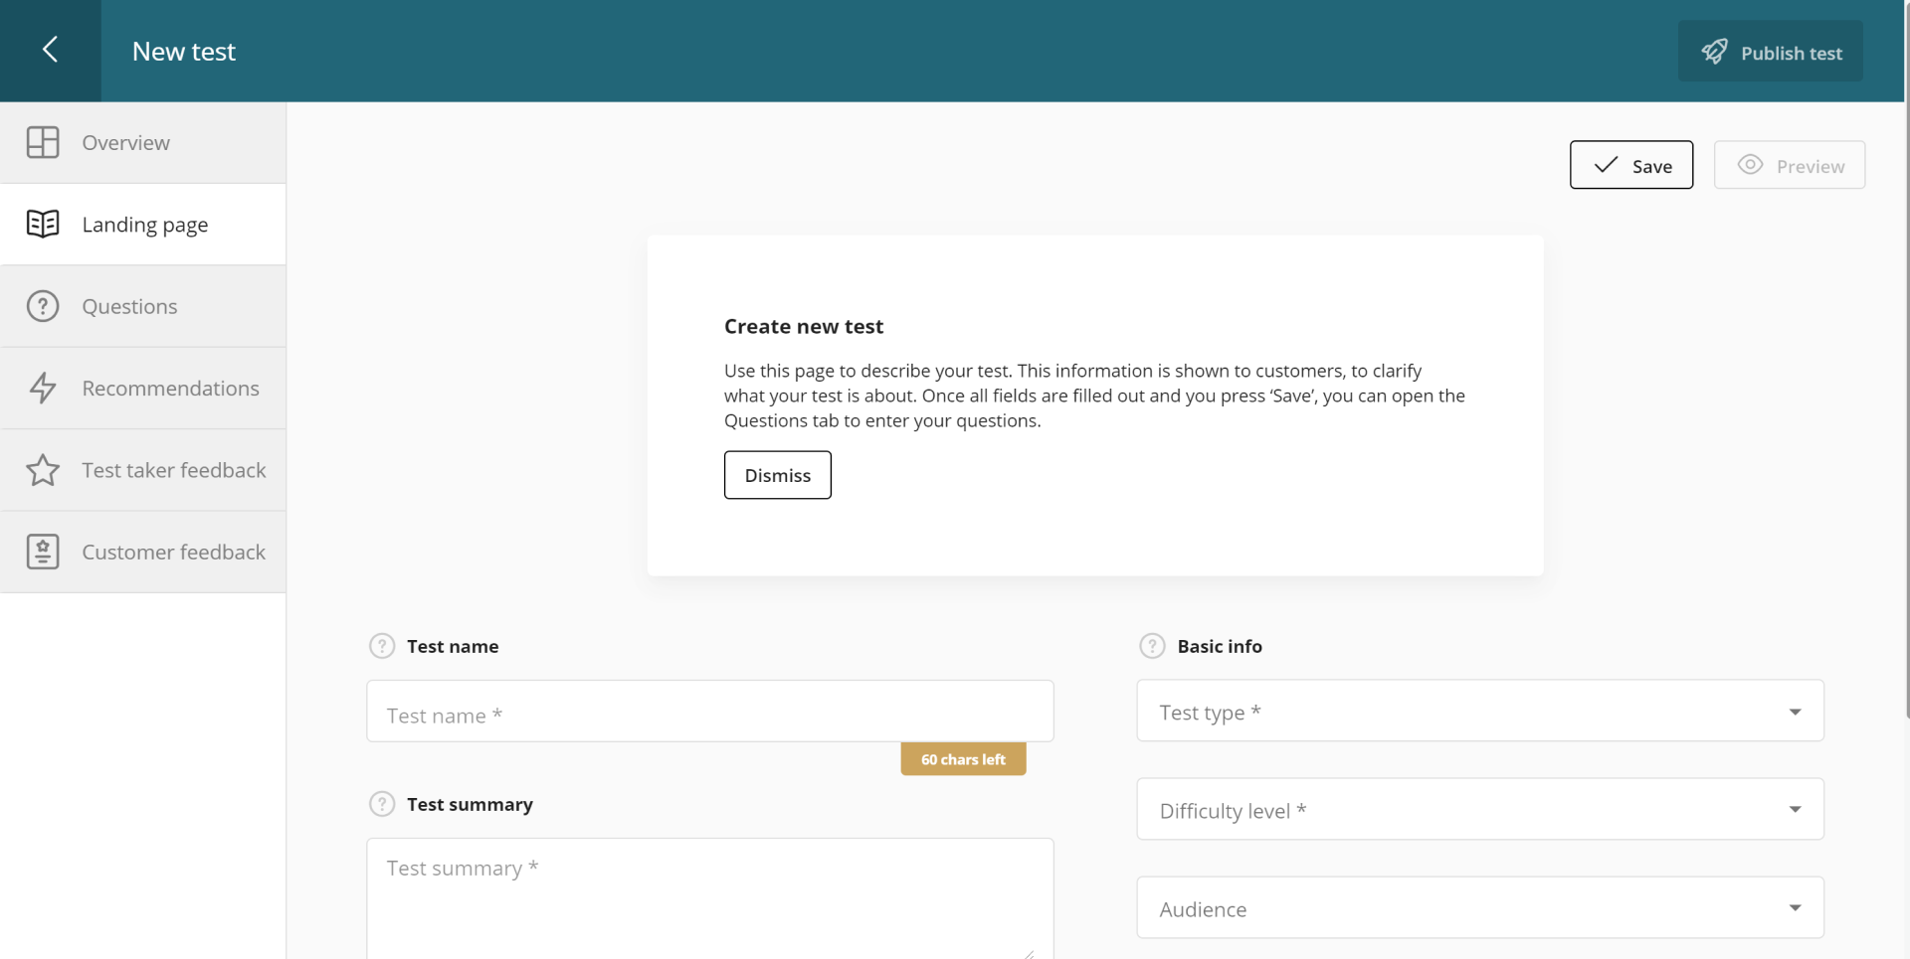Click the Recommendations lightning bolt icon
The height and width of the screenshot is (959, 1910).
(x=43, y=388)
